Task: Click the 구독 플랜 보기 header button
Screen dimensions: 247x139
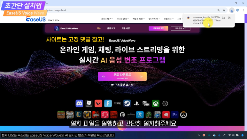Action: click(x=181, y=28)
